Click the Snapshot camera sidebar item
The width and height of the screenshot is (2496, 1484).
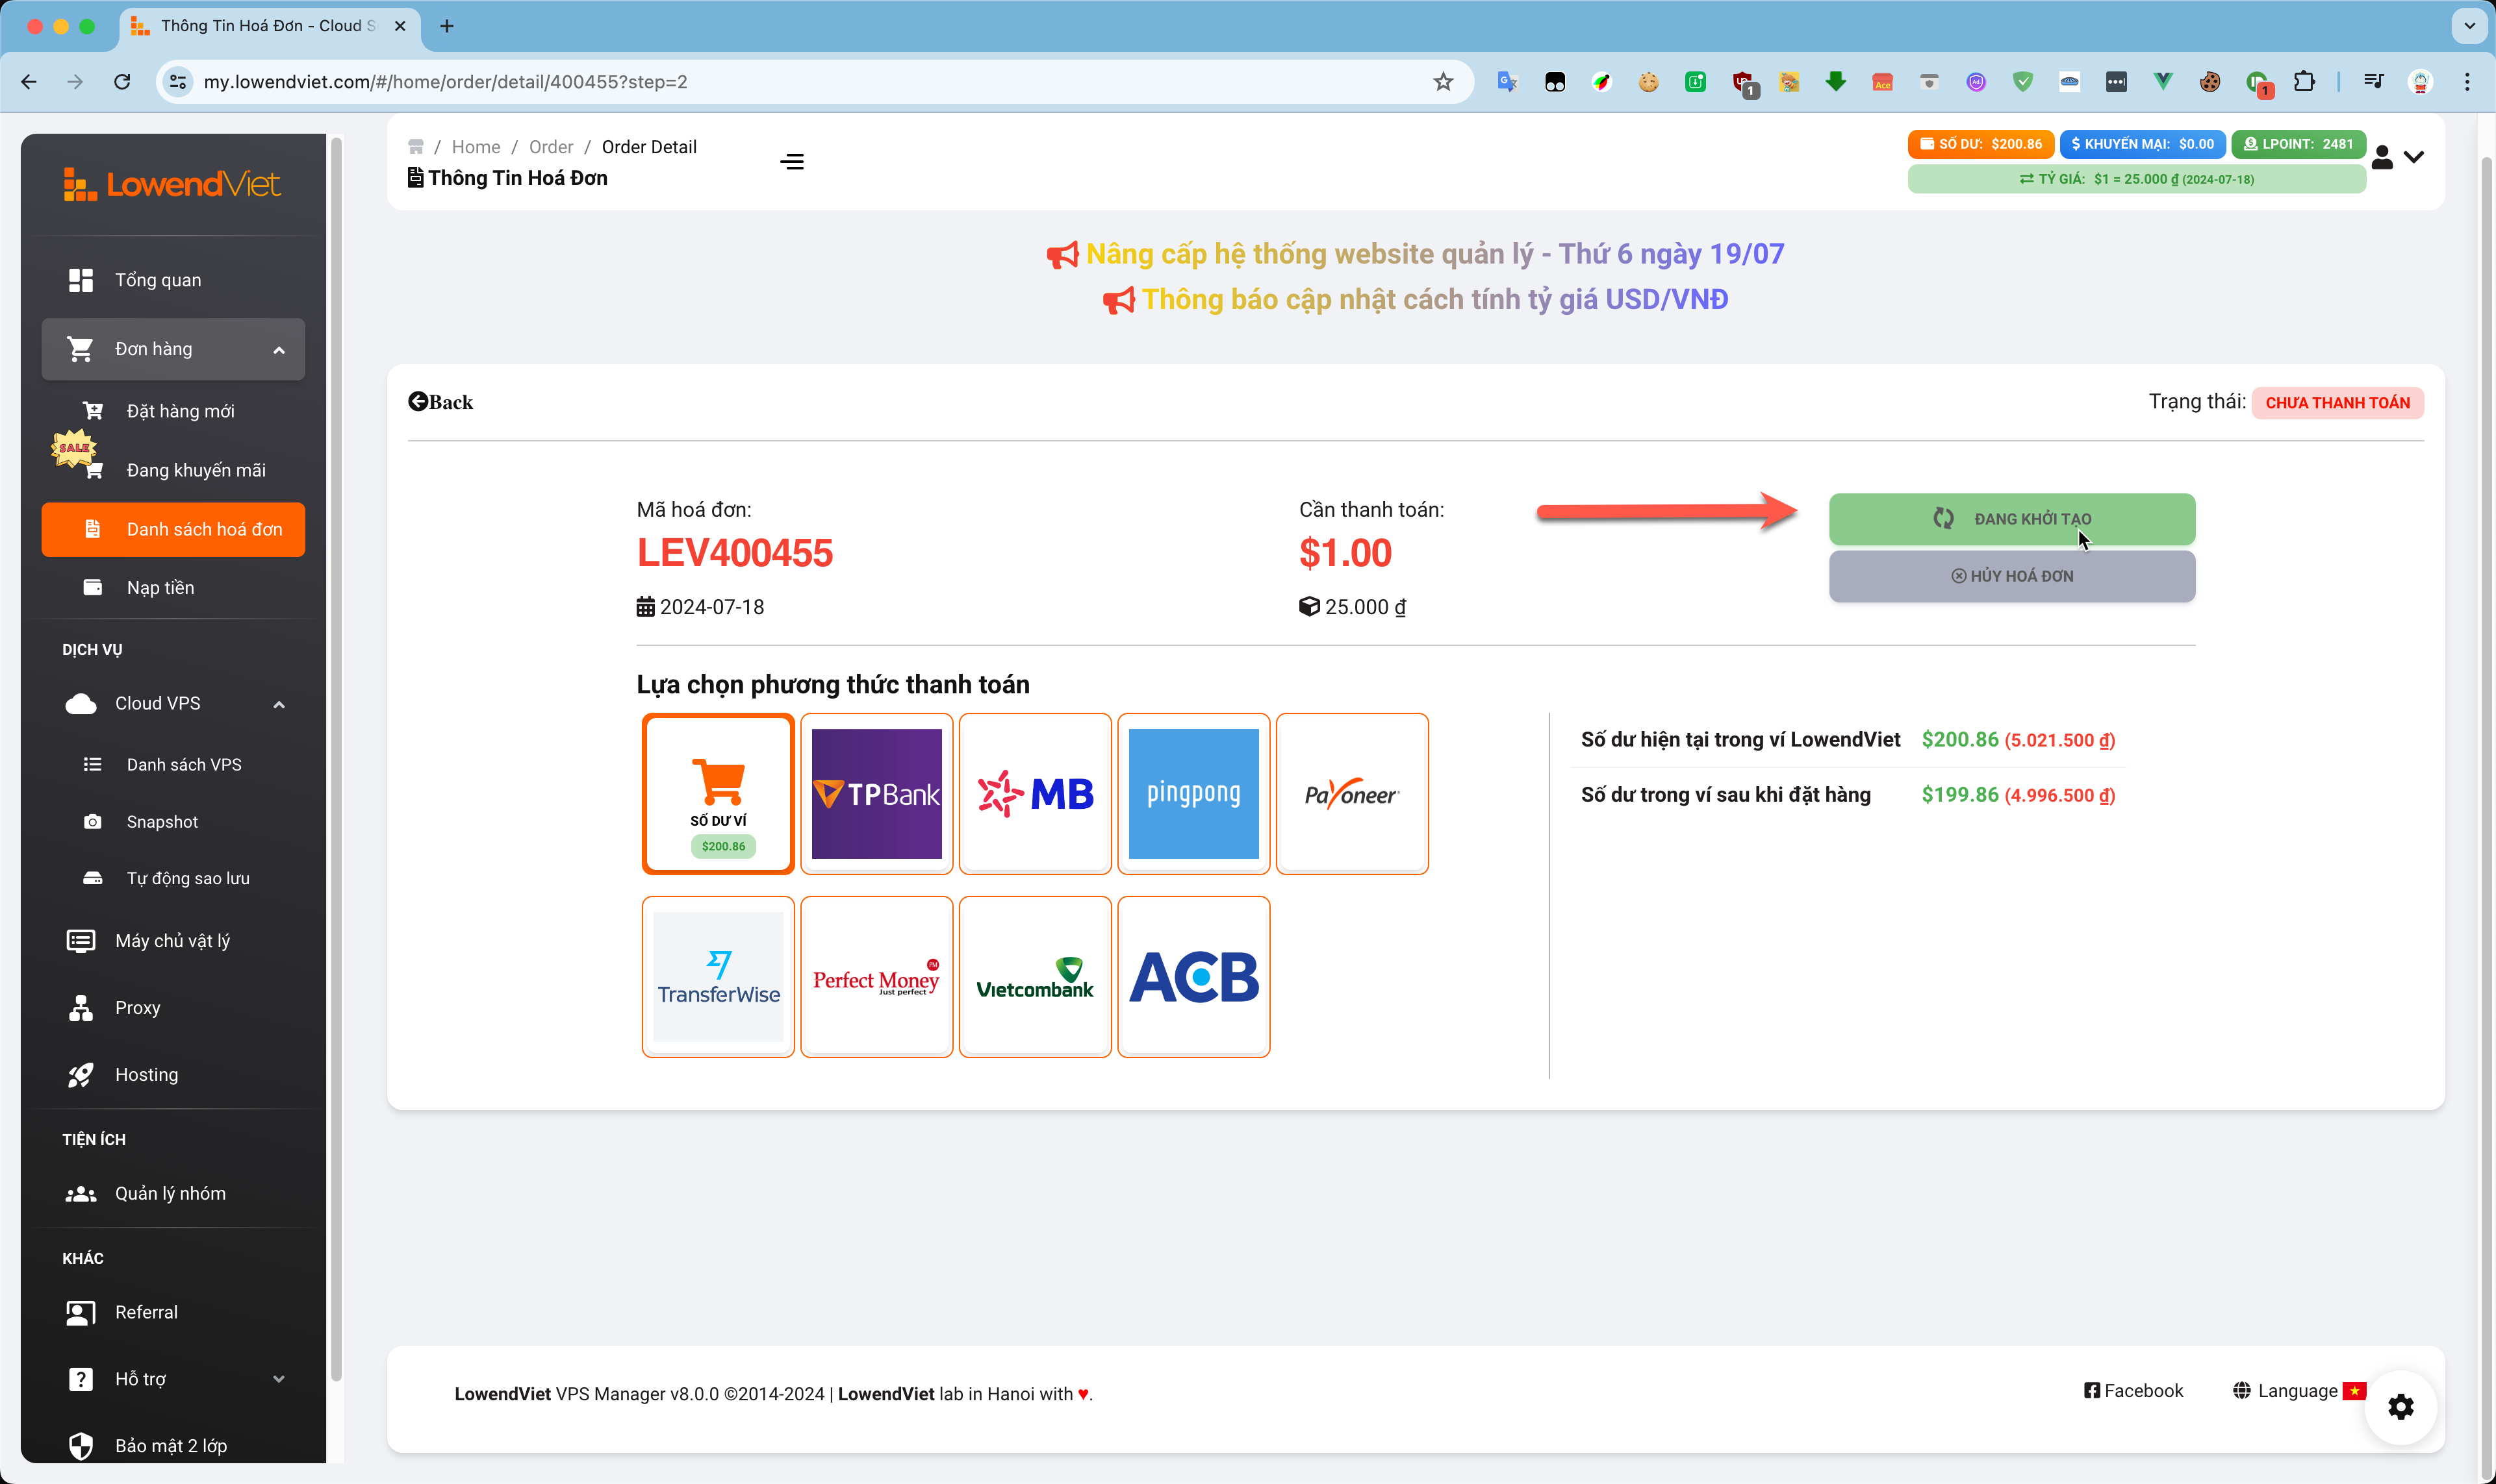coord(162,822)
